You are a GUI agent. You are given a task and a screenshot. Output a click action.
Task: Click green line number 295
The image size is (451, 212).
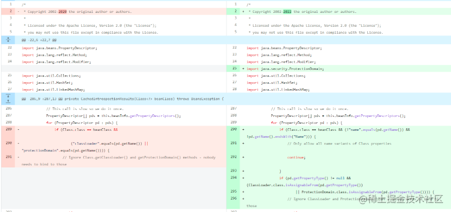(234, 192)
